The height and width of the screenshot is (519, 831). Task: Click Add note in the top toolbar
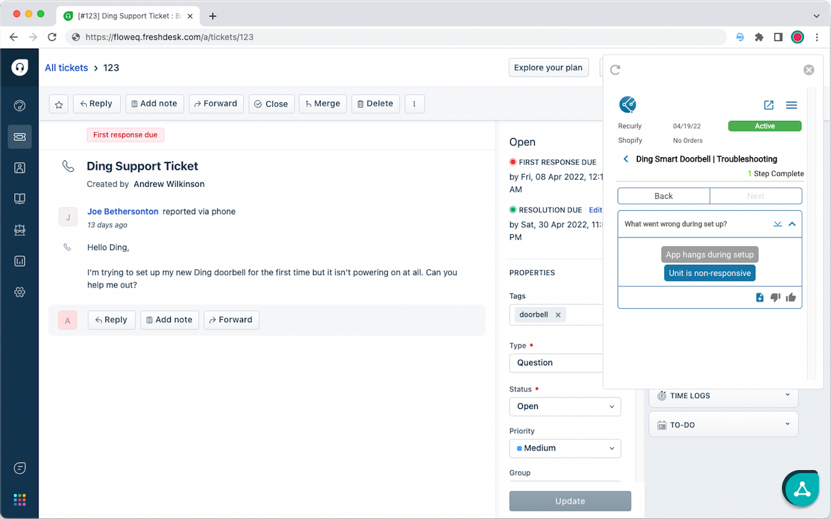[155, 104]
